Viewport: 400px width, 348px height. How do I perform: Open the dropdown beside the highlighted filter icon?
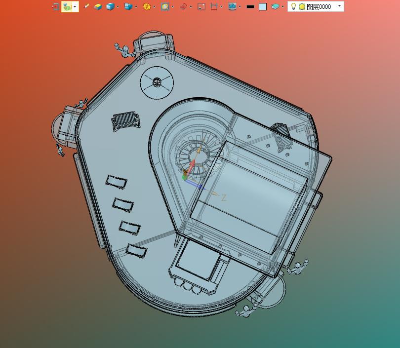point(75,6)
